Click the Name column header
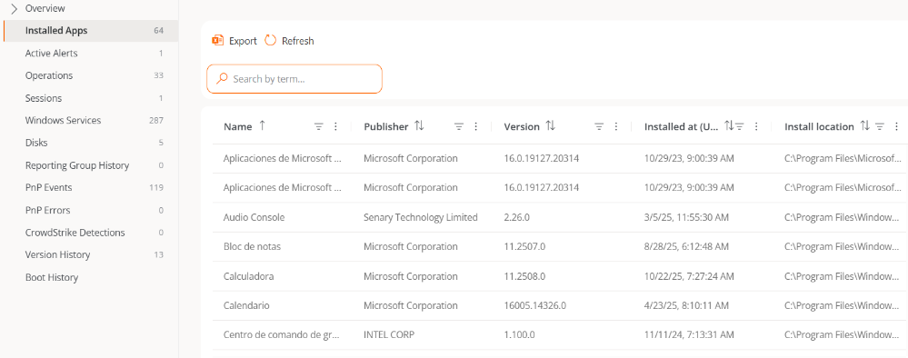Viewport: 908px width, 358px height. (x=237, y=126)
